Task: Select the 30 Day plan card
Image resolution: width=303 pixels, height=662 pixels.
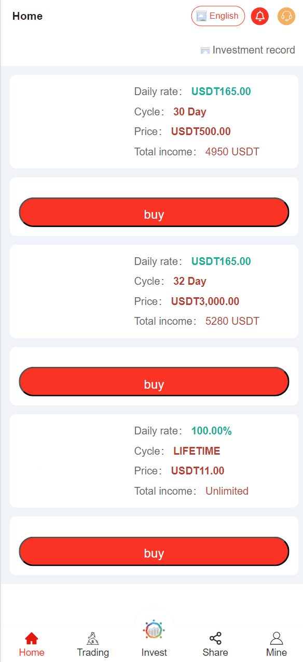Action: [x=154, y=122]
